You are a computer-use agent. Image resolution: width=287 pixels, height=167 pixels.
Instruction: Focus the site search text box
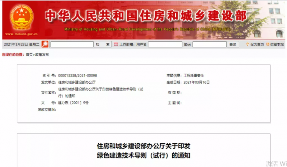coord(72,44)
